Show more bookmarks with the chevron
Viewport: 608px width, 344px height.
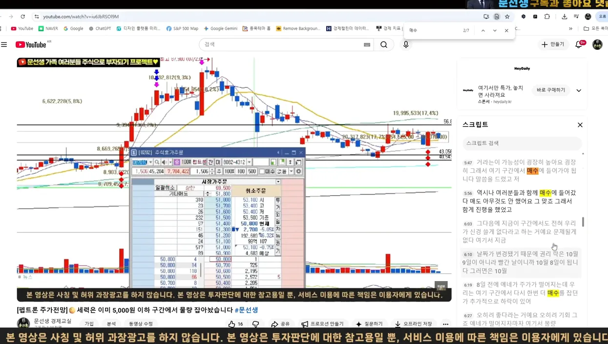[570, 29]
